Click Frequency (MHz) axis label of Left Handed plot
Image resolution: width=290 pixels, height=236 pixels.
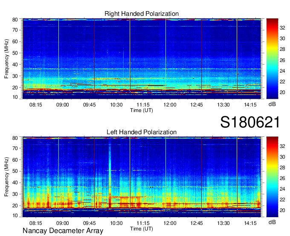pos(6,177)
